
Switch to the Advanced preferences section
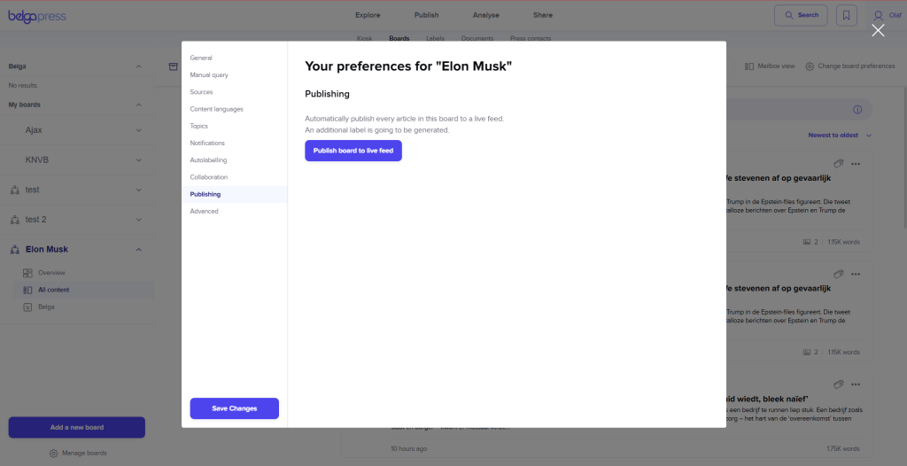coord(204,212)
